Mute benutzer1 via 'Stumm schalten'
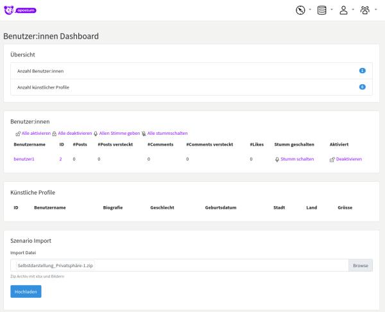The image size is (385, 312). click(x=297, y=159)
